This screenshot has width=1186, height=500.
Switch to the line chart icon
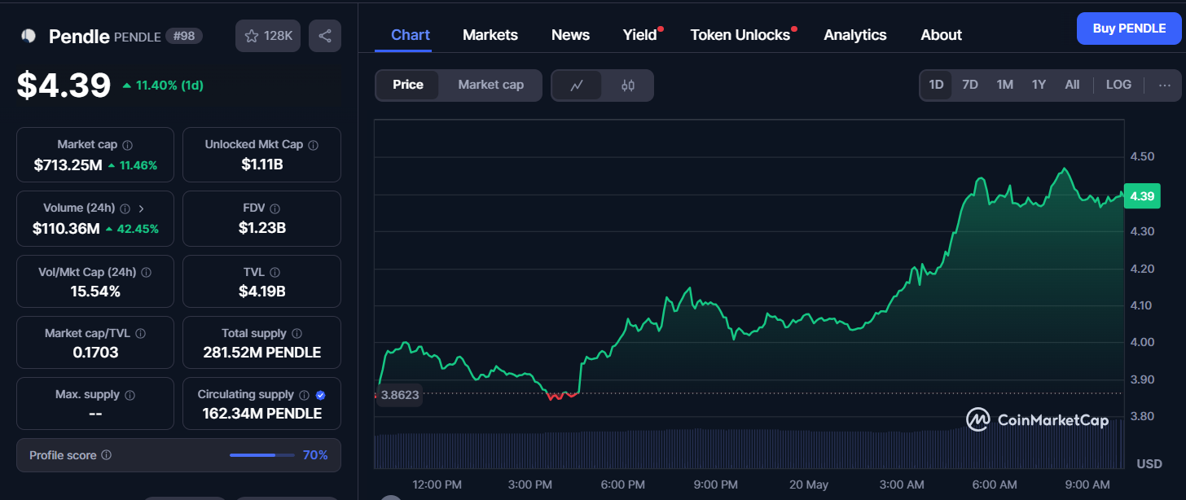tap(577, 86)
